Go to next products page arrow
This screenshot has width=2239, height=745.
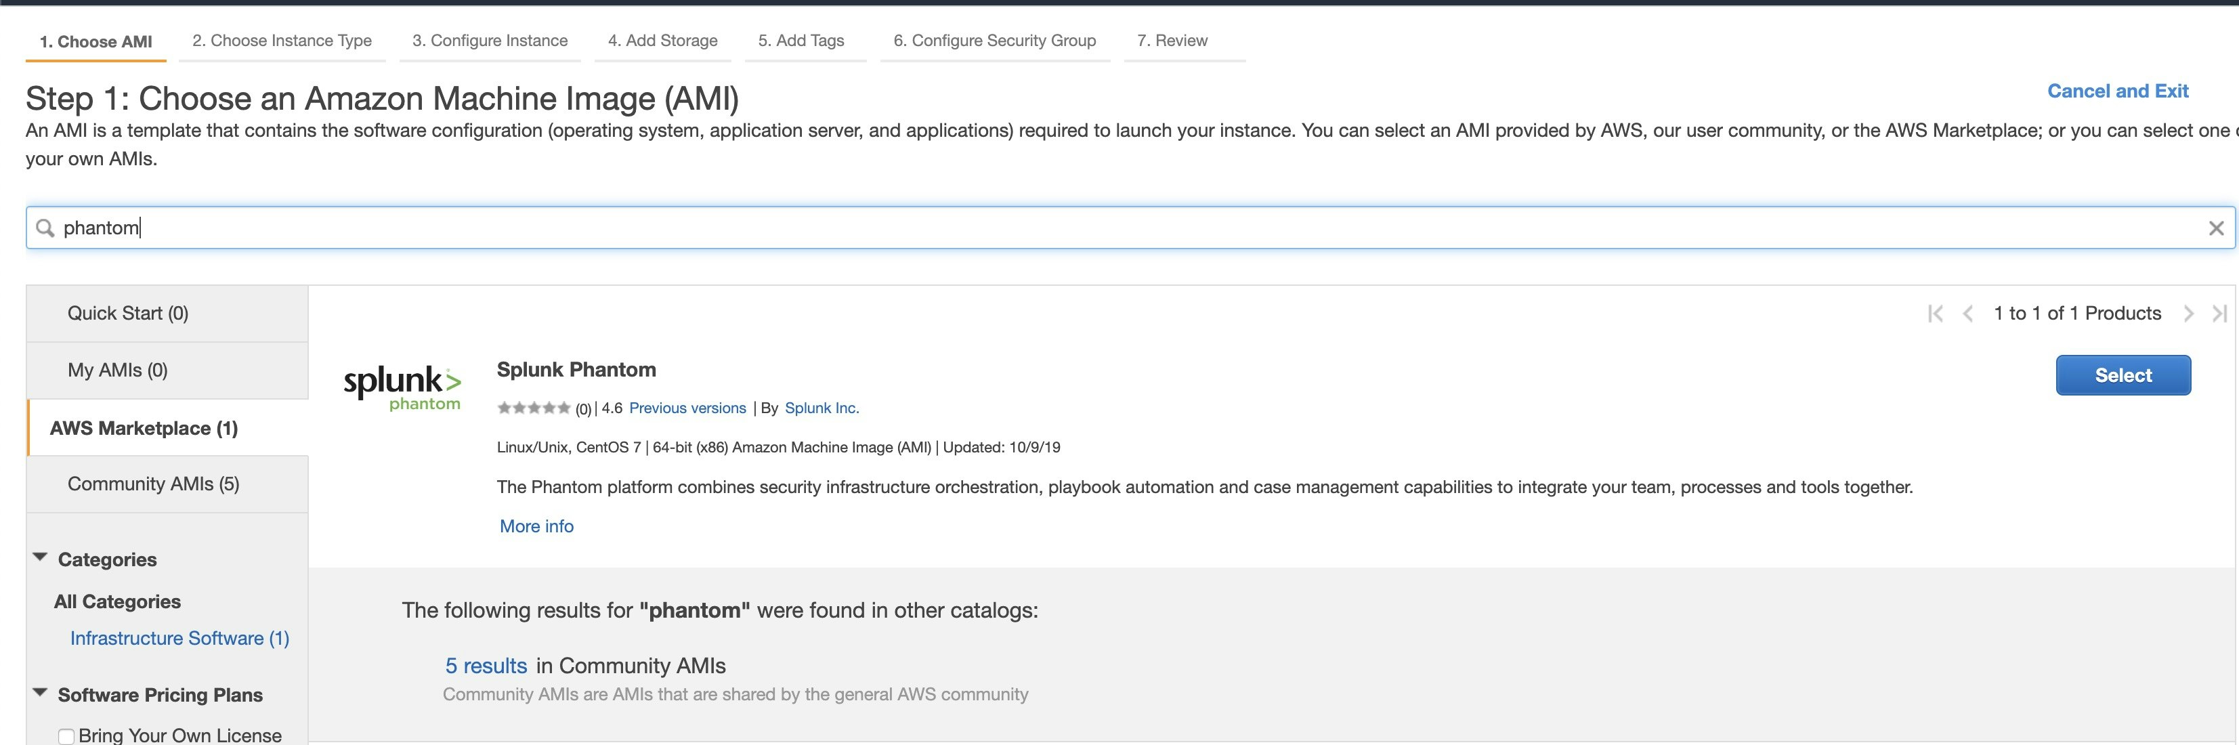tap(2189, 314)
